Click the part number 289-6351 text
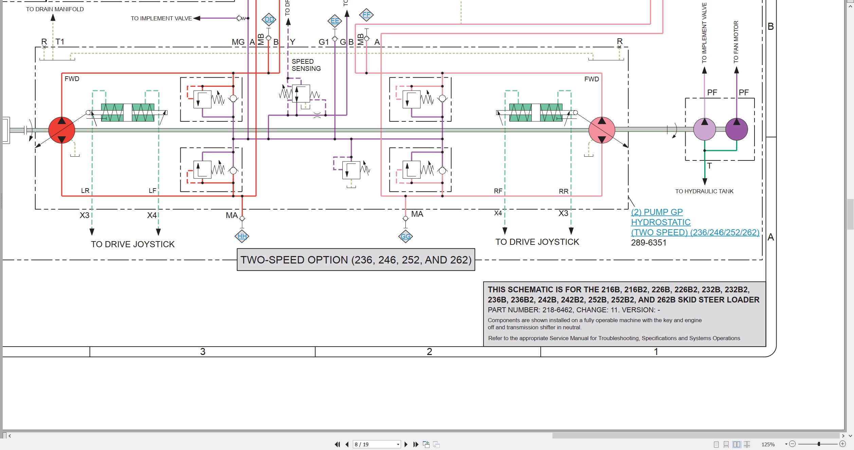Image resolution: width=854 pixels, height=450 pixels. tap(649, 243)
